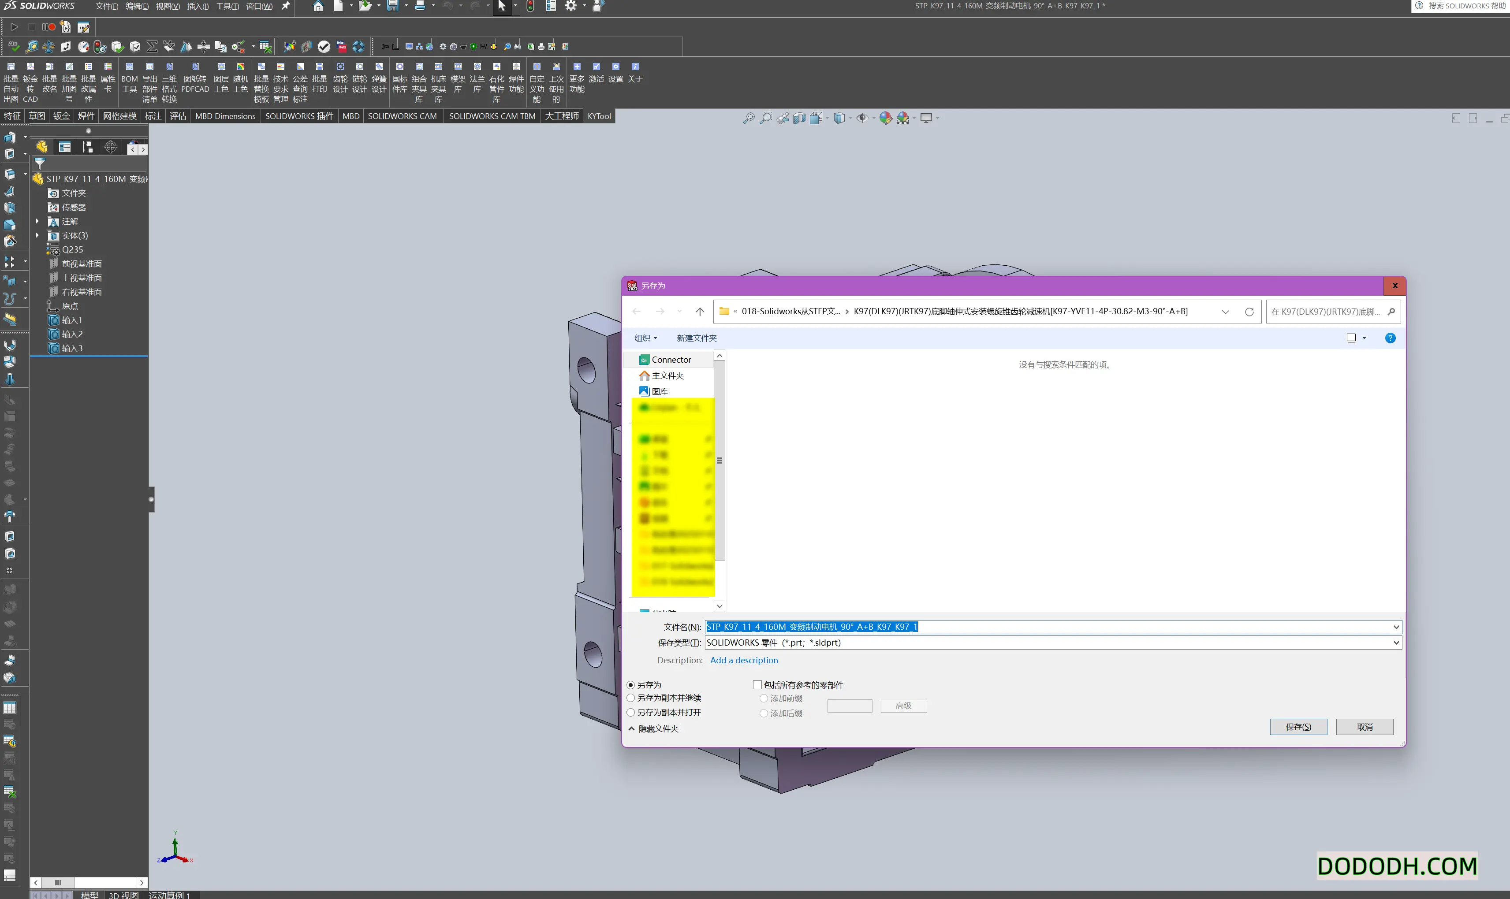Open the 工具(T) menu
Screen dimensions: 1510x899
227,6
